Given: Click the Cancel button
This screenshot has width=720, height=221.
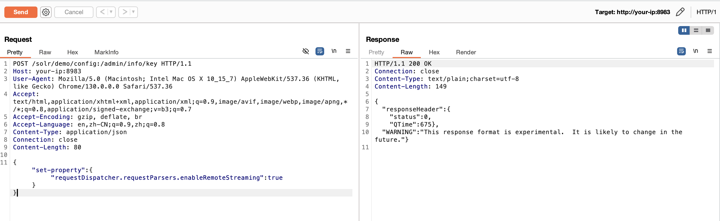Looking at the screenshot, I should (x=74, y=12).
